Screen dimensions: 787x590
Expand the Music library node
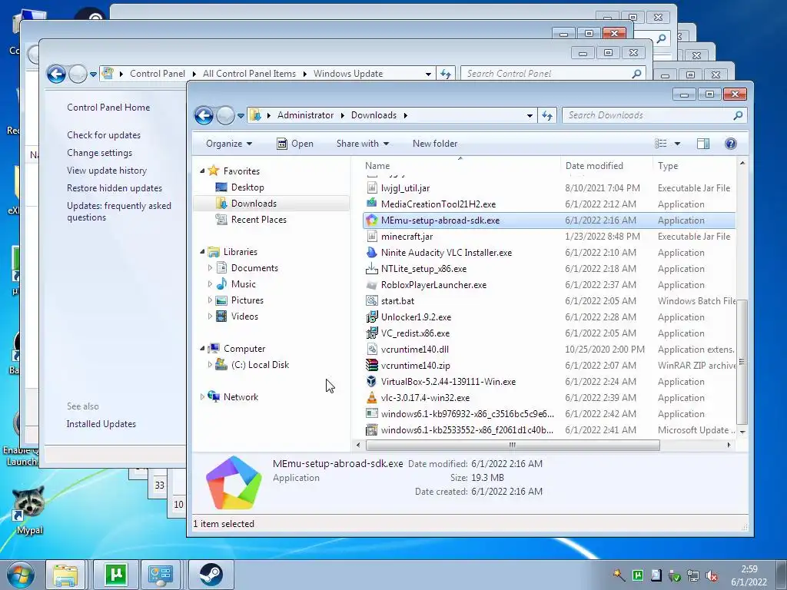tap(210, 284)
